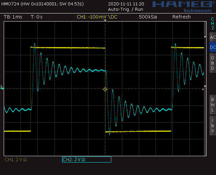Viewport: 216px width, 175px height.
Task: Select GND coupling softkey
Action: [x=213, y=63]
